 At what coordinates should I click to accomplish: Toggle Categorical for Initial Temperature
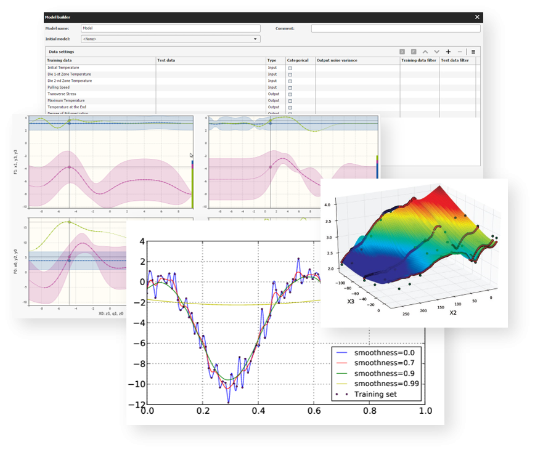[x=290, y=68]
